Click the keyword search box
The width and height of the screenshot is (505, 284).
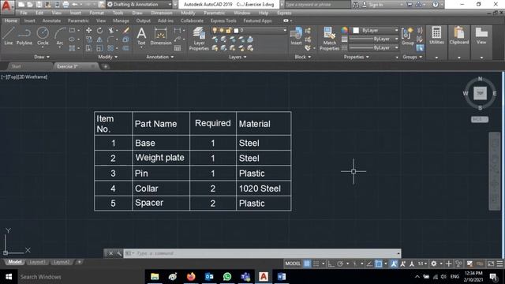(x=317, y=5)
